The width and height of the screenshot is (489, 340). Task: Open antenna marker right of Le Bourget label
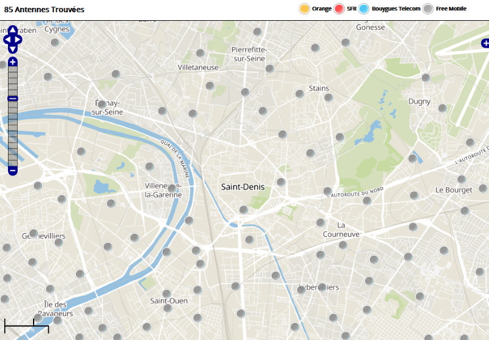[483, 188]
